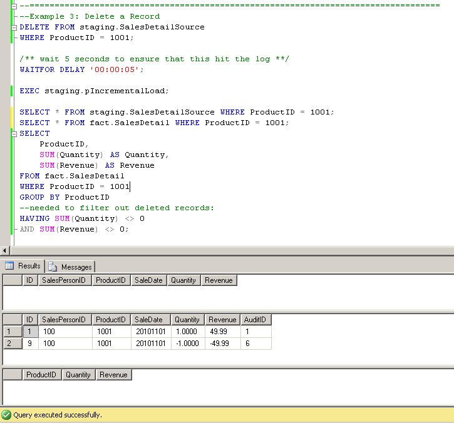Click AuditID column header in second grid
Image resolution: width=454 pixels, height=423 pixels.
[255, 320]
